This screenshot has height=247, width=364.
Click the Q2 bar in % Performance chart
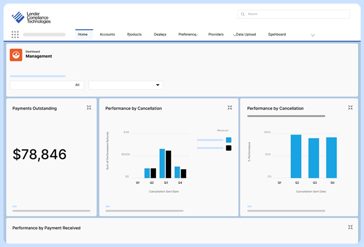(x=296, y=156)
